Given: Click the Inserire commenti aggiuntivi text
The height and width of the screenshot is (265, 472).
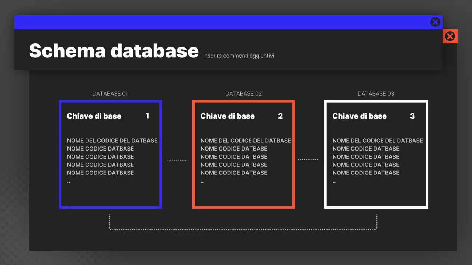Looking at the screenshot, I should (238, 56).
